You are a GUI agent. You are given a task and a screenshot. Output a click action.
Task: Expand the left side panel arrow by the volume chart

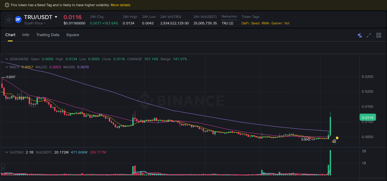[x=3, y=168]
